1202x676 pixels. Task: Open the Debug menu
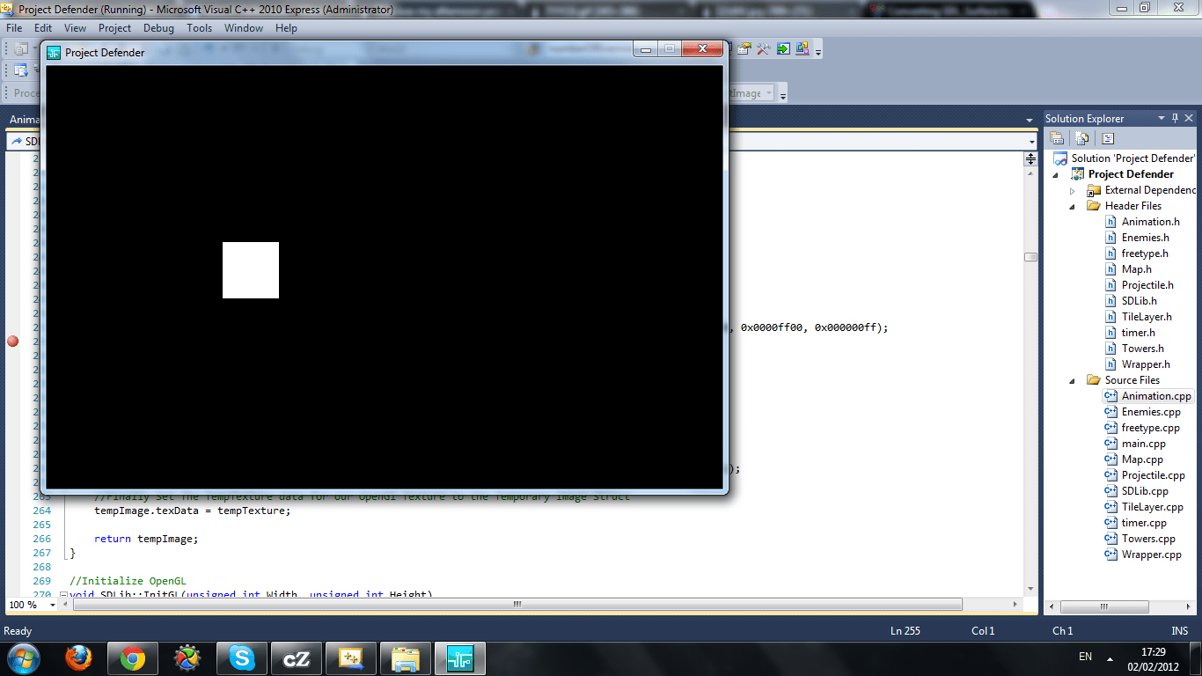click(x=158, y=27)
